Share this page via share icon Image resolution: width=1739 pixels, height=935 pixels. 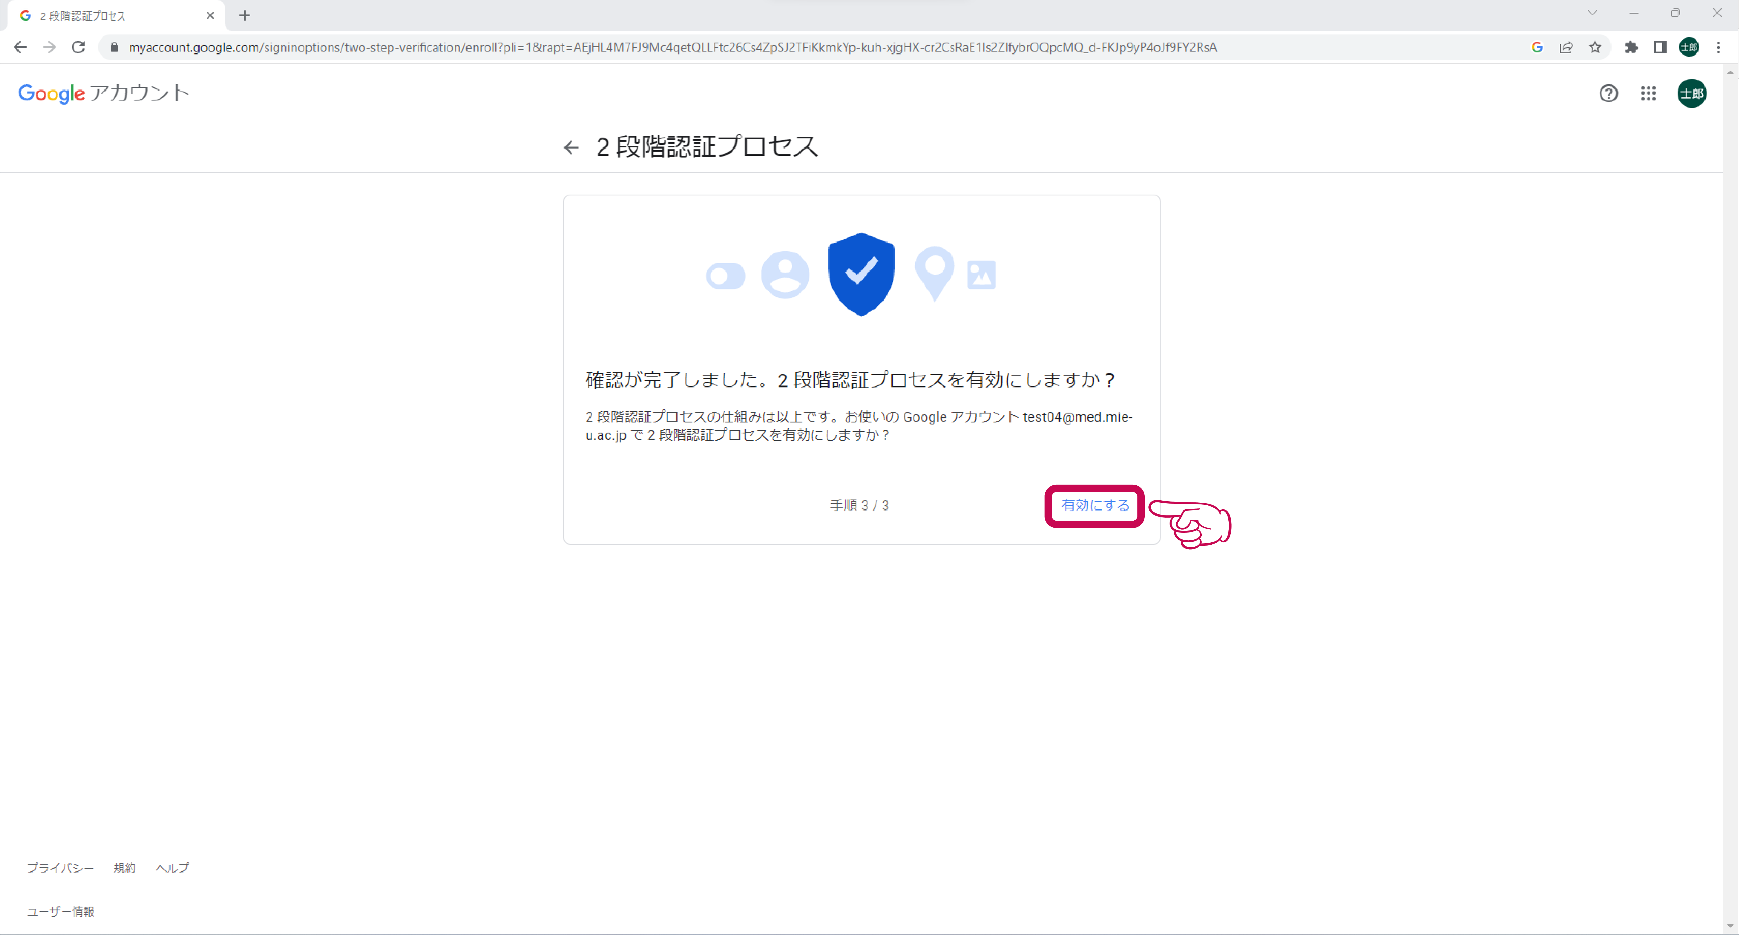tap(1566, 47)
